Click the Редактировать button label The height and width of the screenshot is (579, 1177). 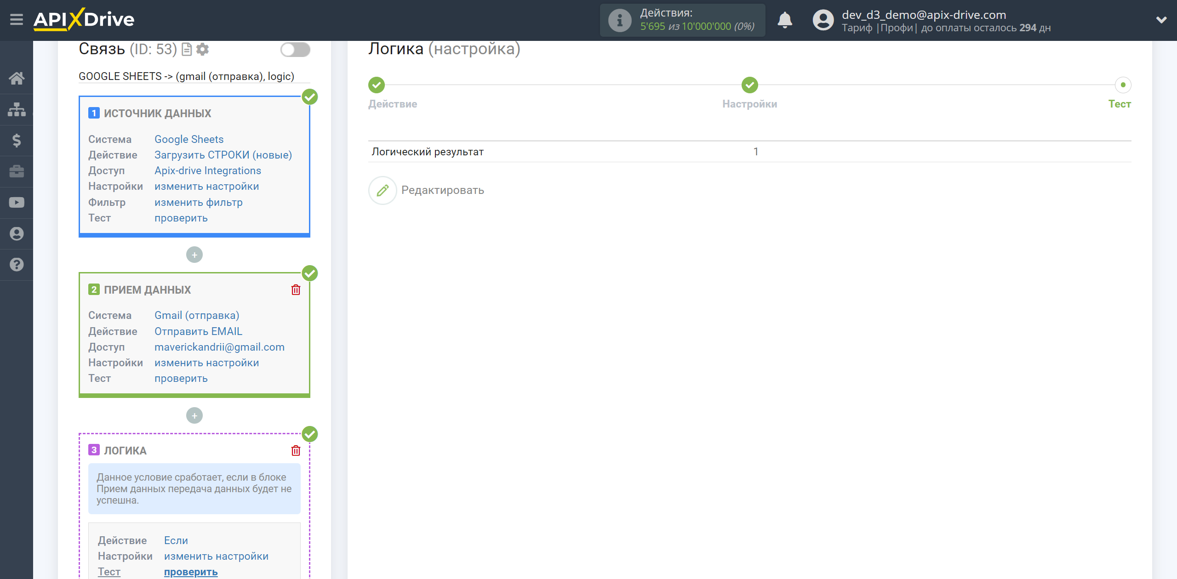coord(443,190)
